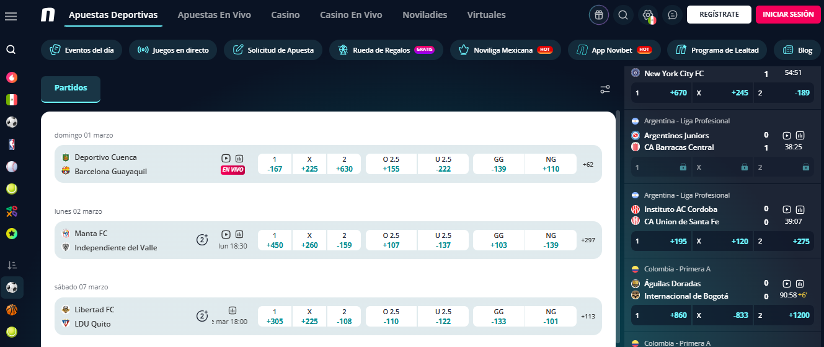
Task: Open Rueda de Regalos shortcut
Action: 386,50
